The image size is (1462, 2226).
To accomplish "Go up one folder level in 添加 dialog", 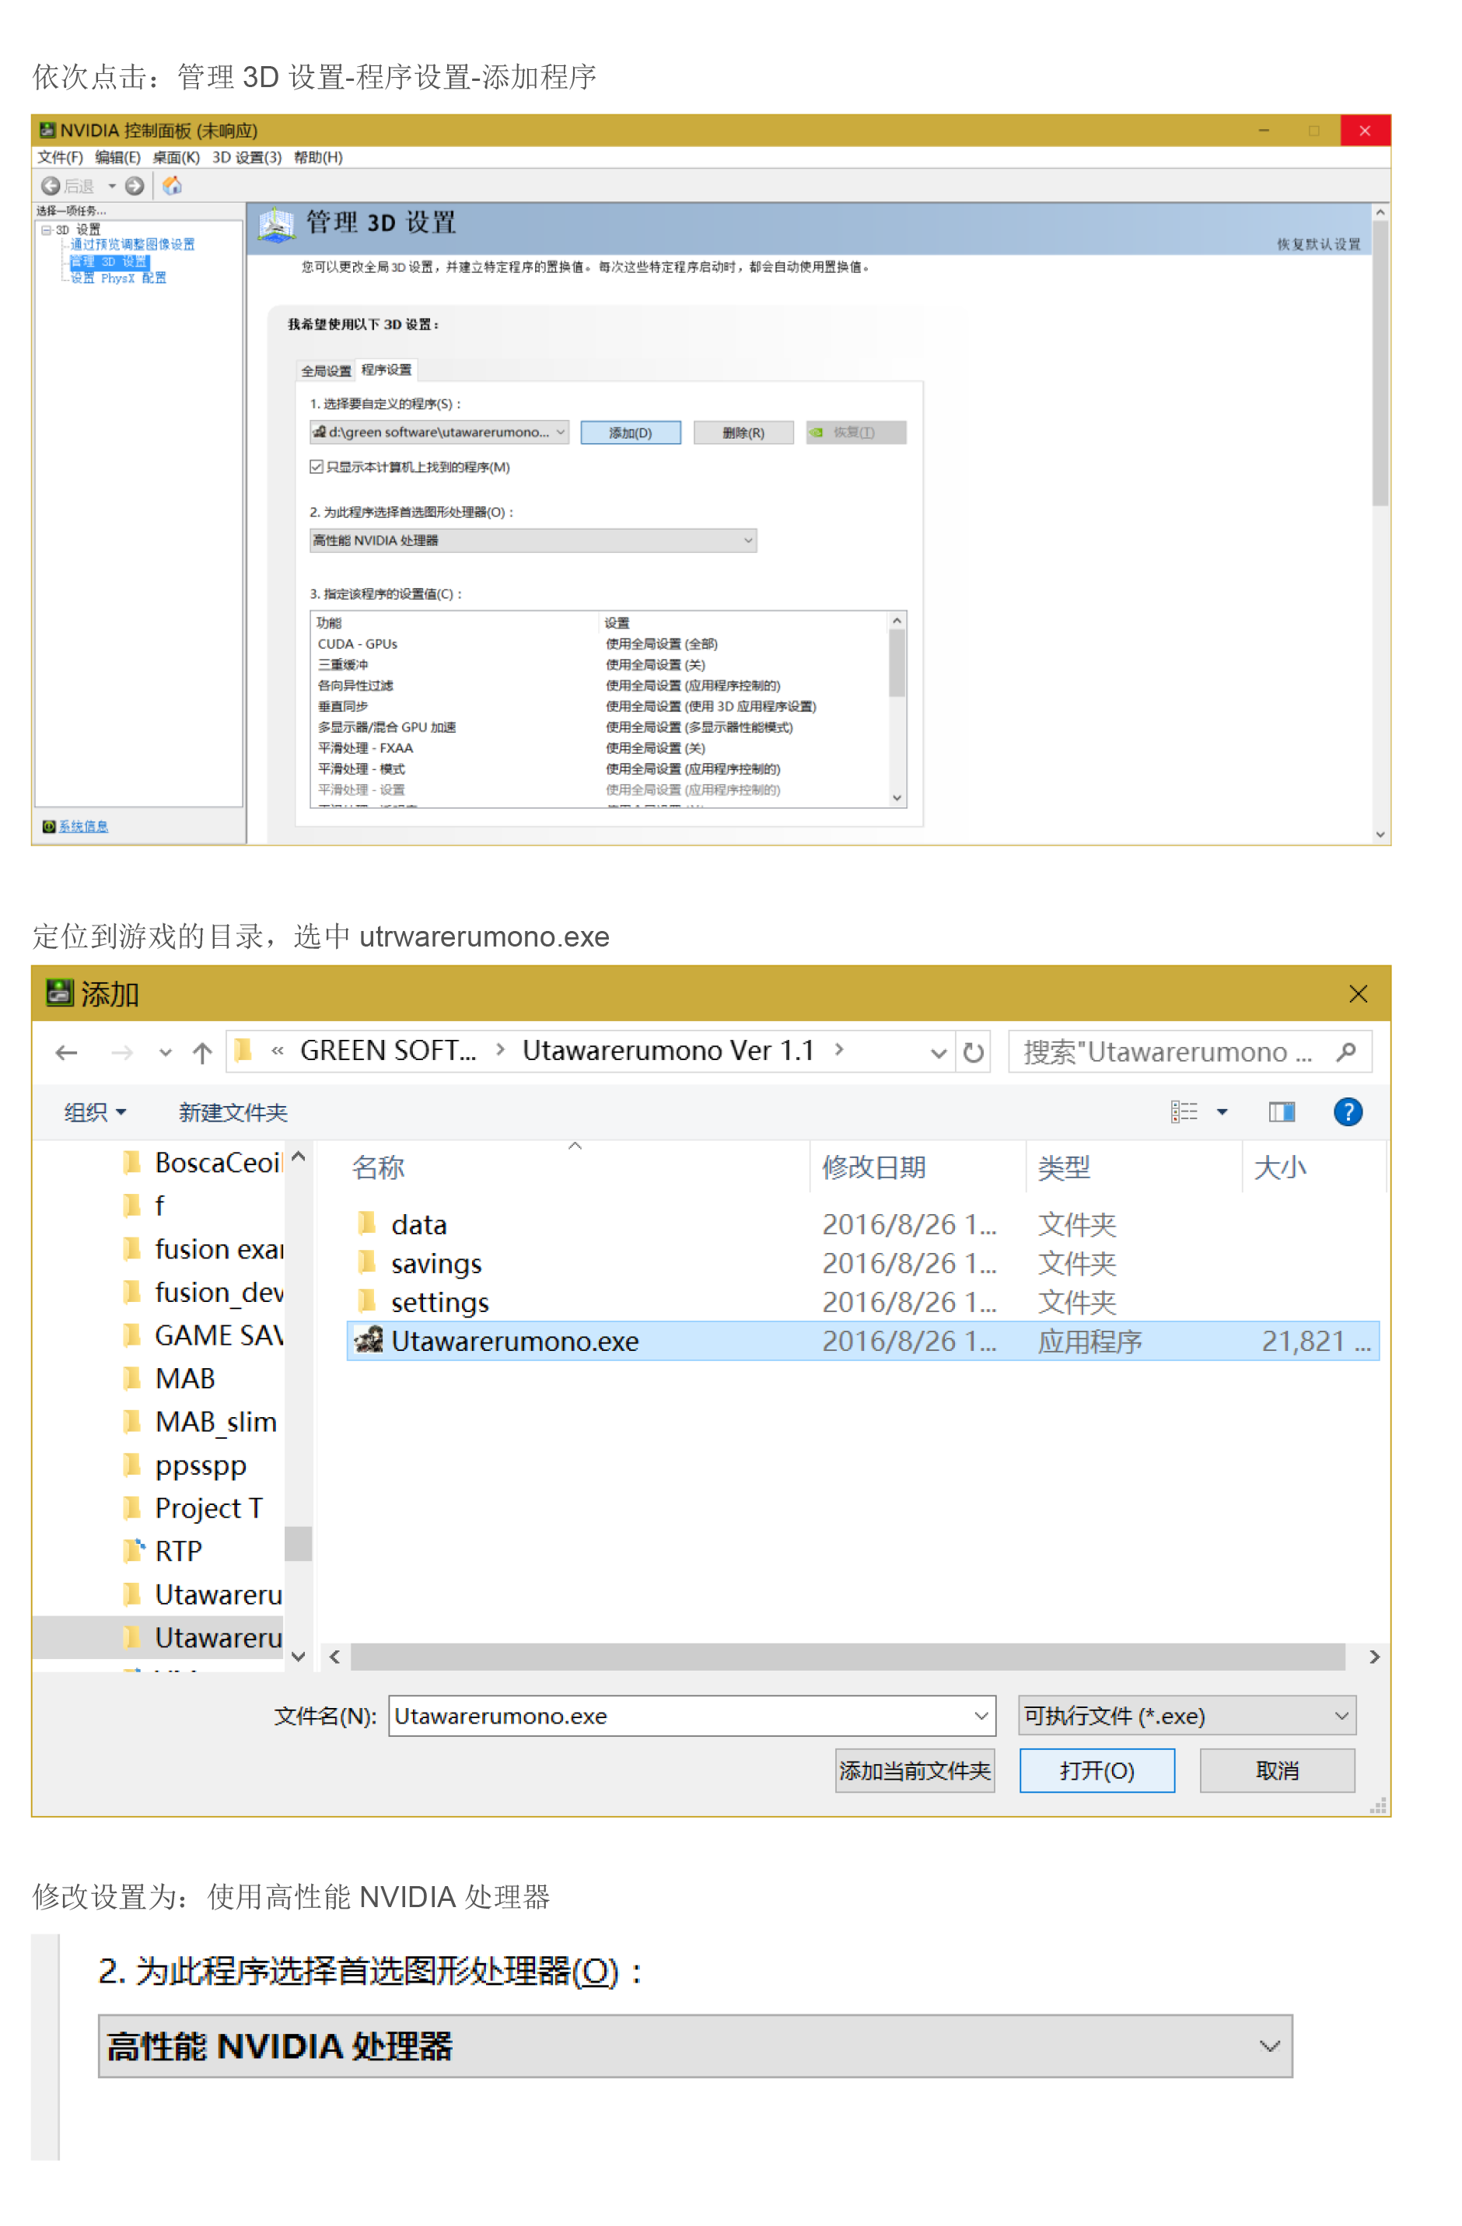I will click(202, 1052).
